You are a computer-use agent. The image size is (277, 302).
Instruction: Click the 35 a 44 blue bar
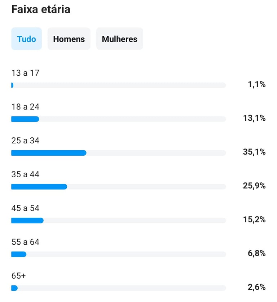pos(39,187)
